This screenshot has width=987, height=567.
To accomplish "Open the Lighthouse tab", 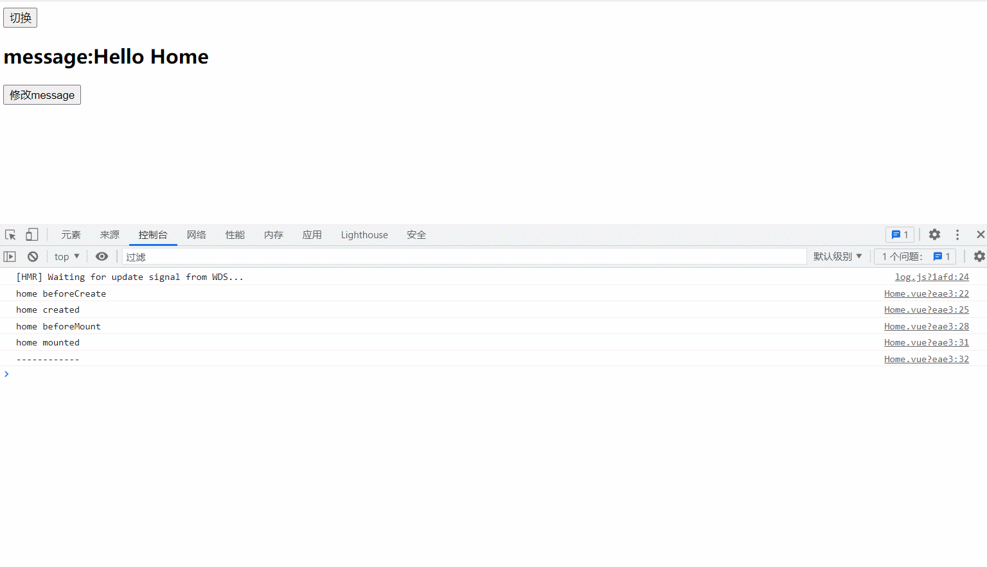I will 364,235.
